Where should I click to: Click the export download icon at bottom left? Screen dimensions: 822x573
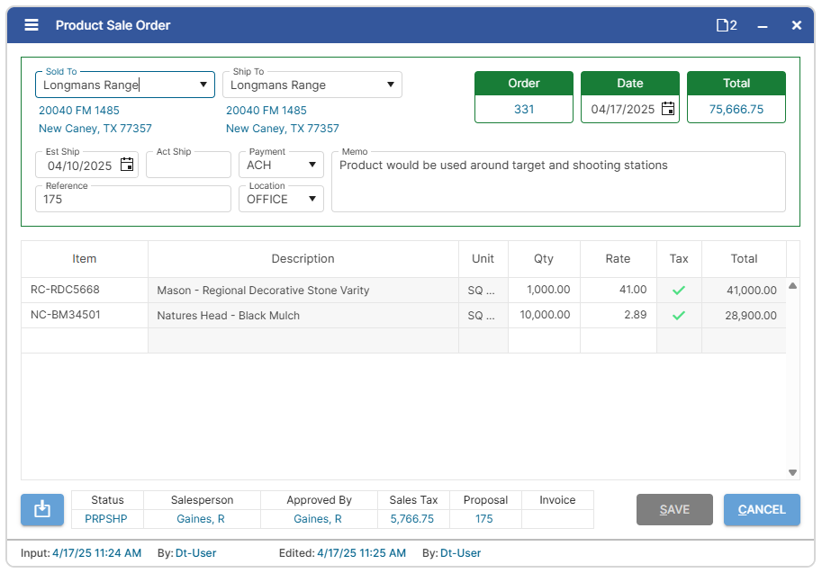click(x=41, y=509)
